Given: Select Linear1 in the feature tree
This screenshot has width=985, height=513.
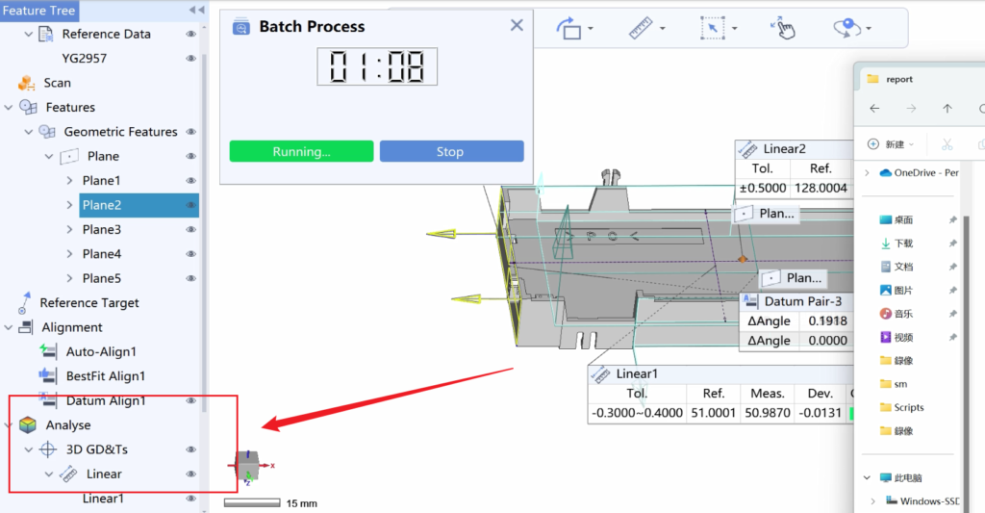Looking at the screenshot, I should pos(103,499).
